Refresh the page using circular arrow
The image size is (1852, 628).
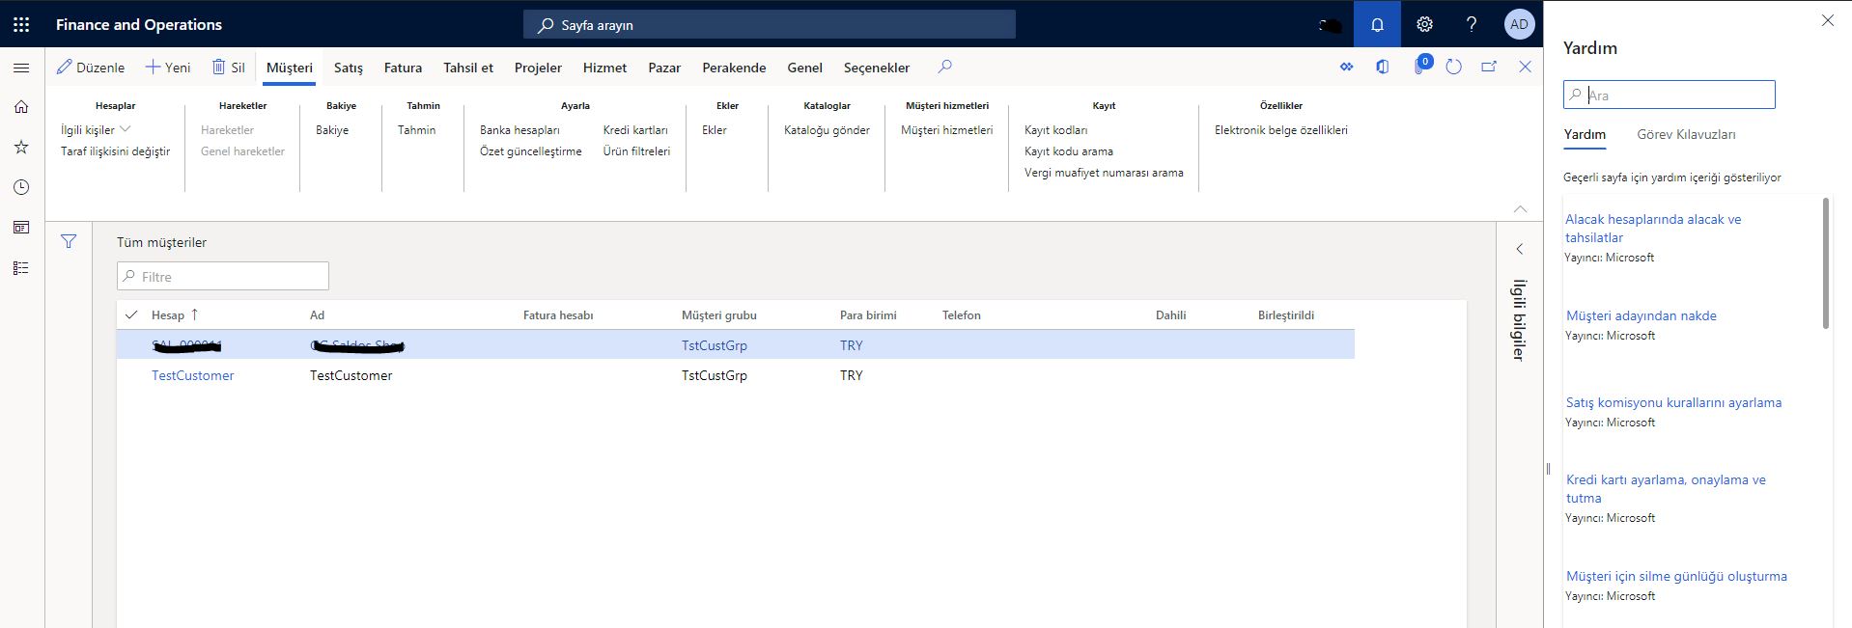(x=1454, y=67)
